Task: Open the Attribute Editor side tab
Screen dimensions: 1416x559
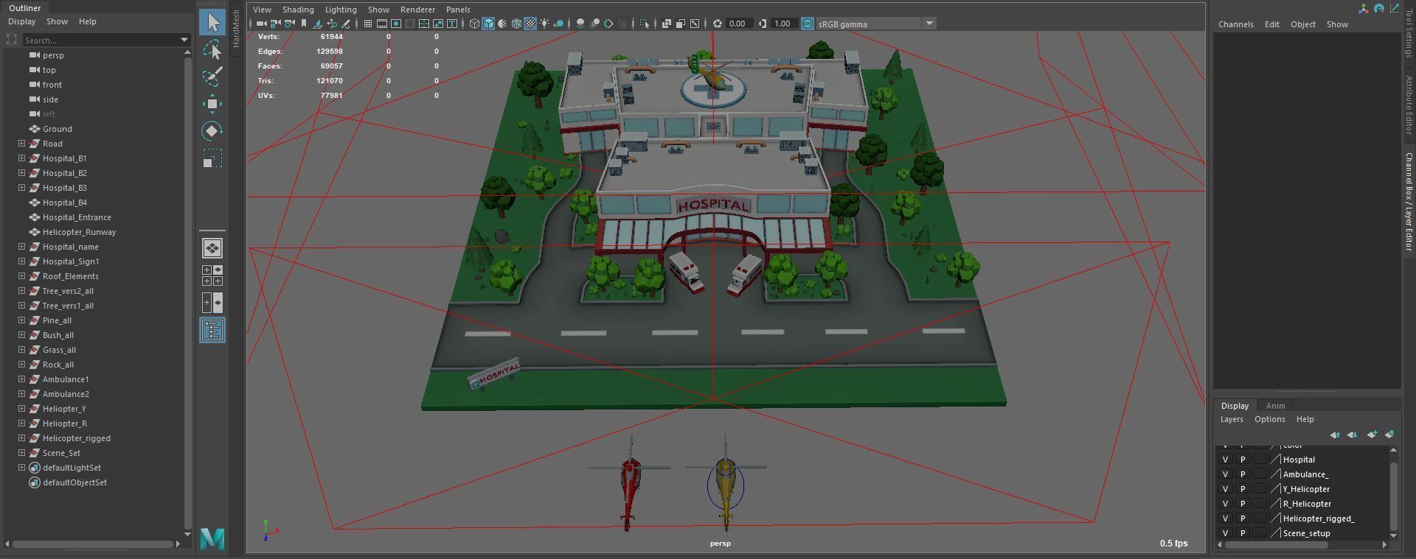Action: [x=1408, y=105]
